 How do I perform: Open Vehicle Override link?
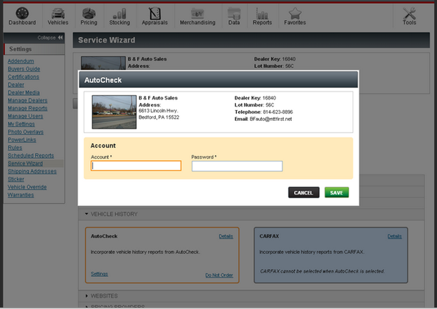click(27, 187)
